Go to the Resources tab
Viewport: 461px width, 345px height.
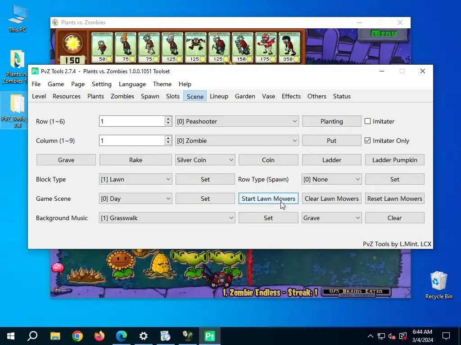(67, 96)
